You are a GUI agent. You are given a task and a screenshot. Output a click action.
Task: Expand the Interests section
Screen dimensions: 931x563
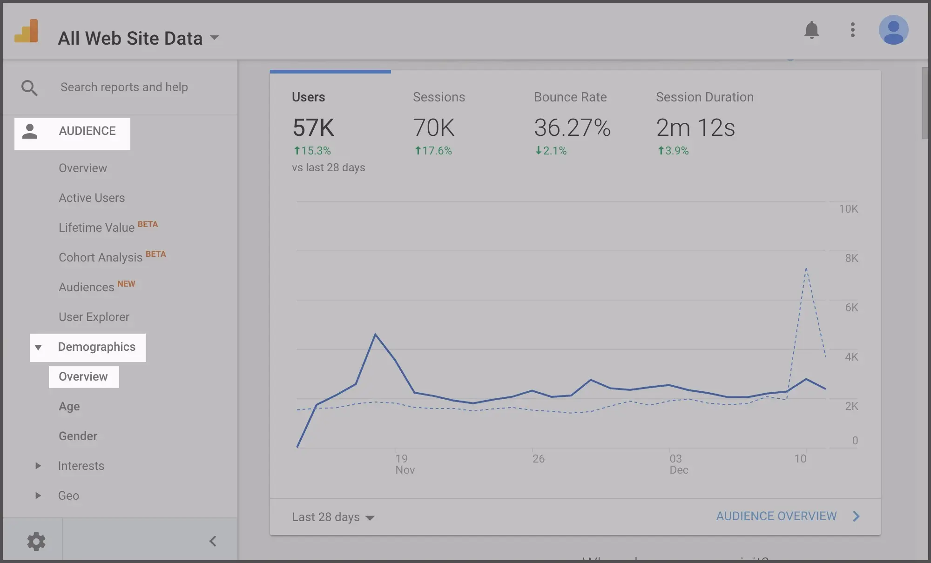[x=39, y=466]
